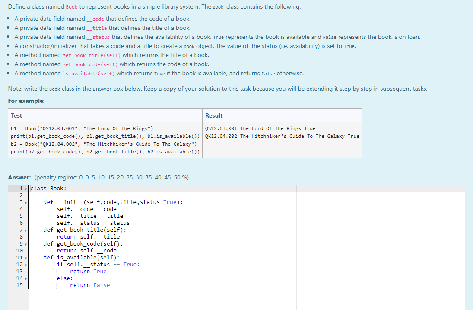Collapse the else fold arrow on line 14
The width and height of the screenshot is (473, 310).
click(x=26, y=279)
